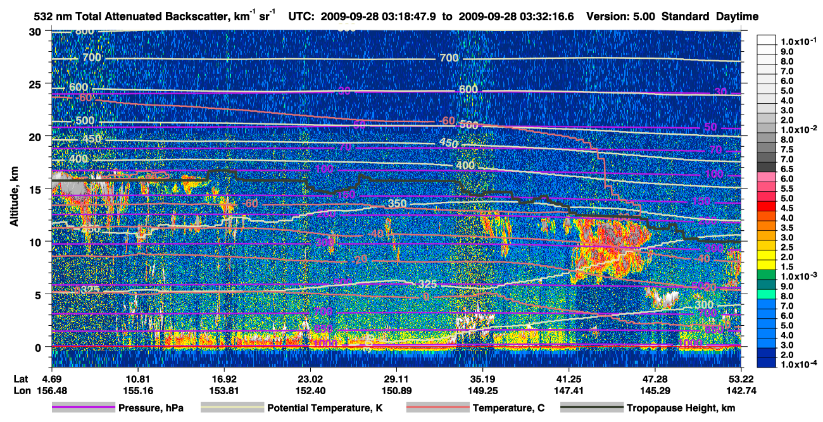Click the latitude value 47.28
The height and width of the screenshot is (422, 823).
tap(655, 380)
